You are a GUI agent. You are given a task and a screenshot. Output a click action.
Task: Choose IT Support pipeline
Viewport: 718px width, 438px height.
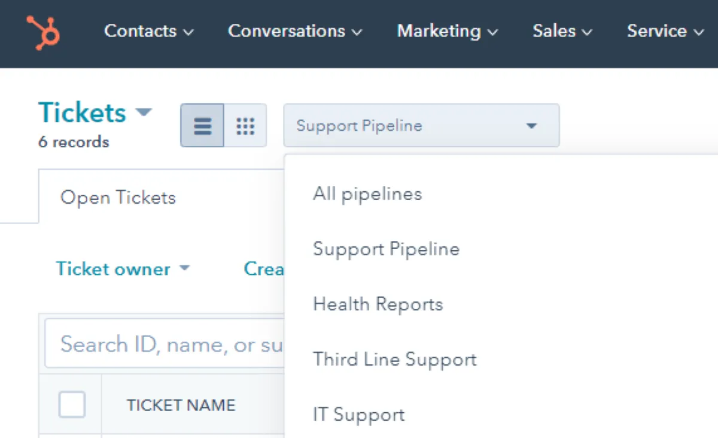[358, 415]
